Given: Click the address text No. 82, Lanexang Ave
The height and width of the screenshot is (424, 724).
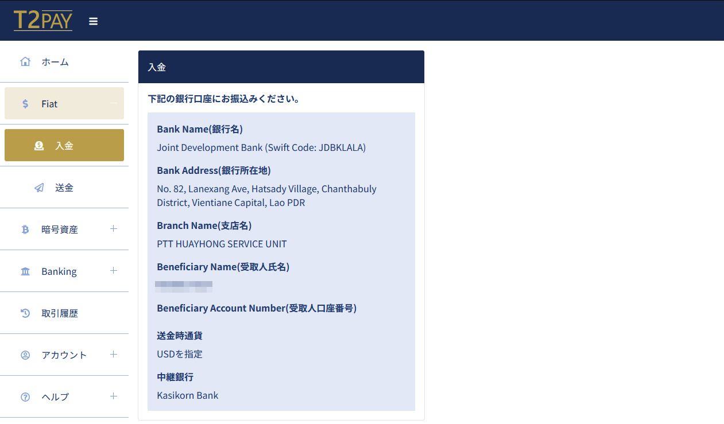Looking at the screenshot, I should pos(267,196).
